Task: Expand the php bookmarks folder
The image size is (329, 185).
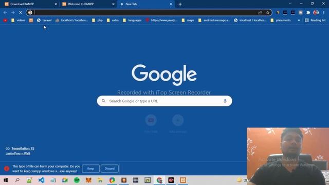Action: pyautogui.click(x=97, y=21)
